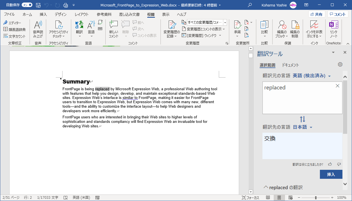
Task: Open the 翻訳 translate ribbon button
Action: (79, 29)
